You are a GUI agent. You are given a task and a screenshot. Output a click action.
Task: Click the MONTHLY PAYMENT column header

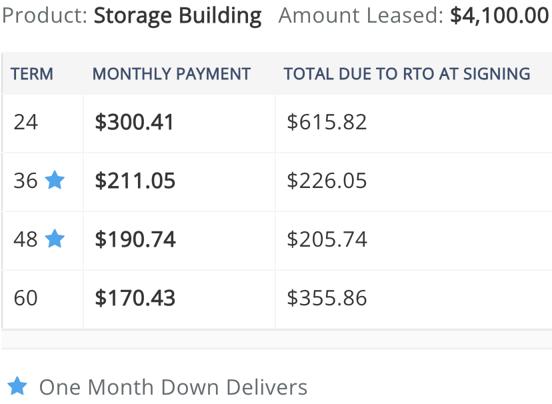pyautogui.click(x=171, y=74)
